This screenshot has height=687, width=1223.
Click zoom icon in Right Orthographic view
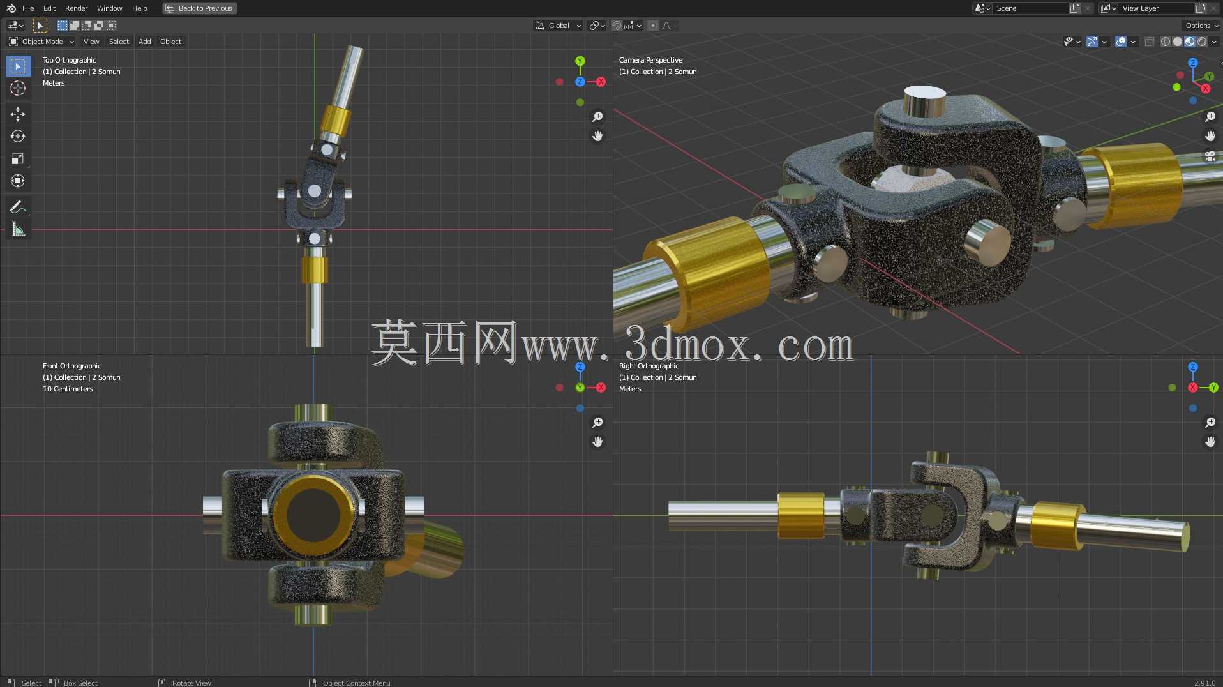(1210, 423)
